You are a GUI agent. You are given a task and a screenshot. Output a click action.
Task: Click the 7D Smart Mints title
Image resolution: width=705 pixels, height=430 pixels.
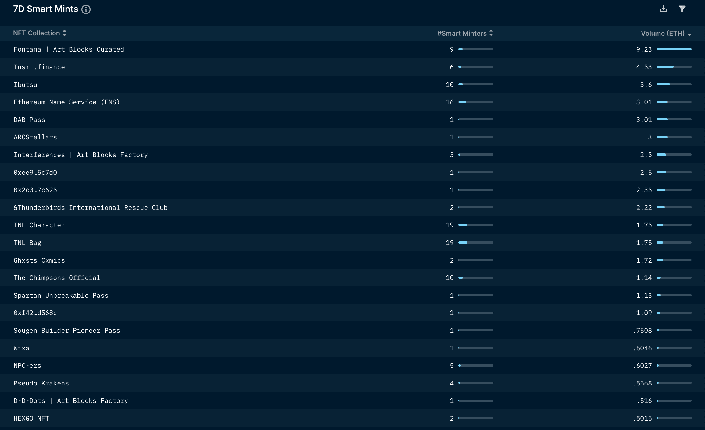46,9
